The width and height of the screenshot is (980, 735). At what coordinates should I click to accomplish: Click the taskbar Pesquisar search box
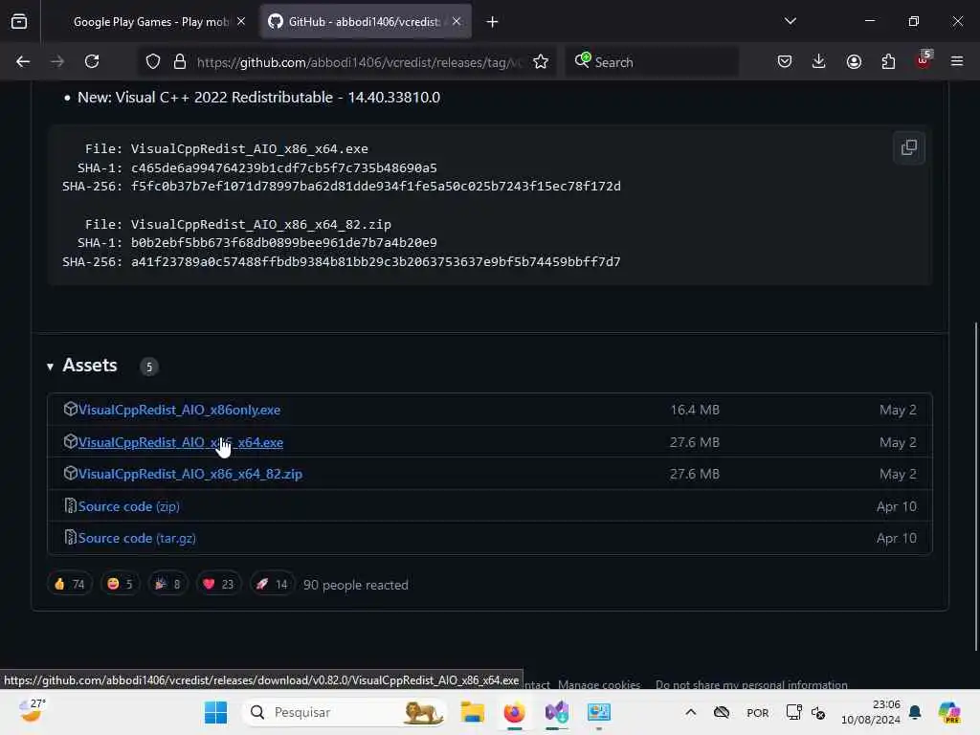click(344, 712)
